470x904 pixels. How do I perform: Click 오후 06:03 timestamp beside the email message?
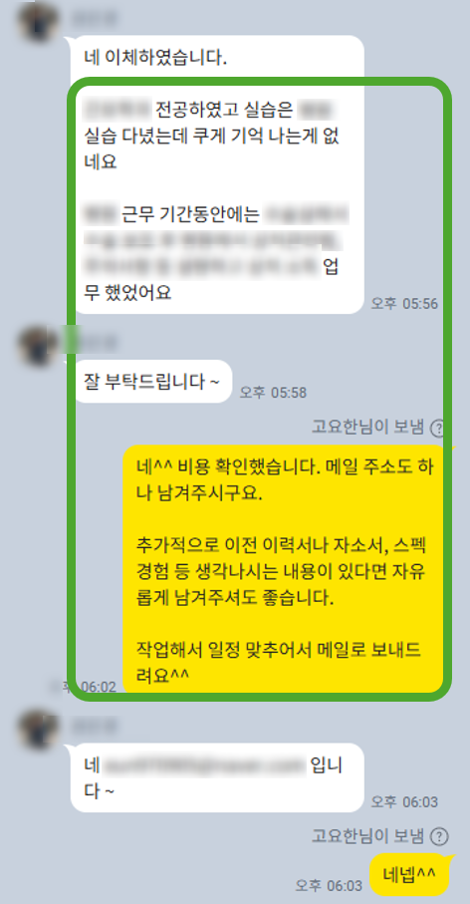pyautogui.click(x=404, y=801)
